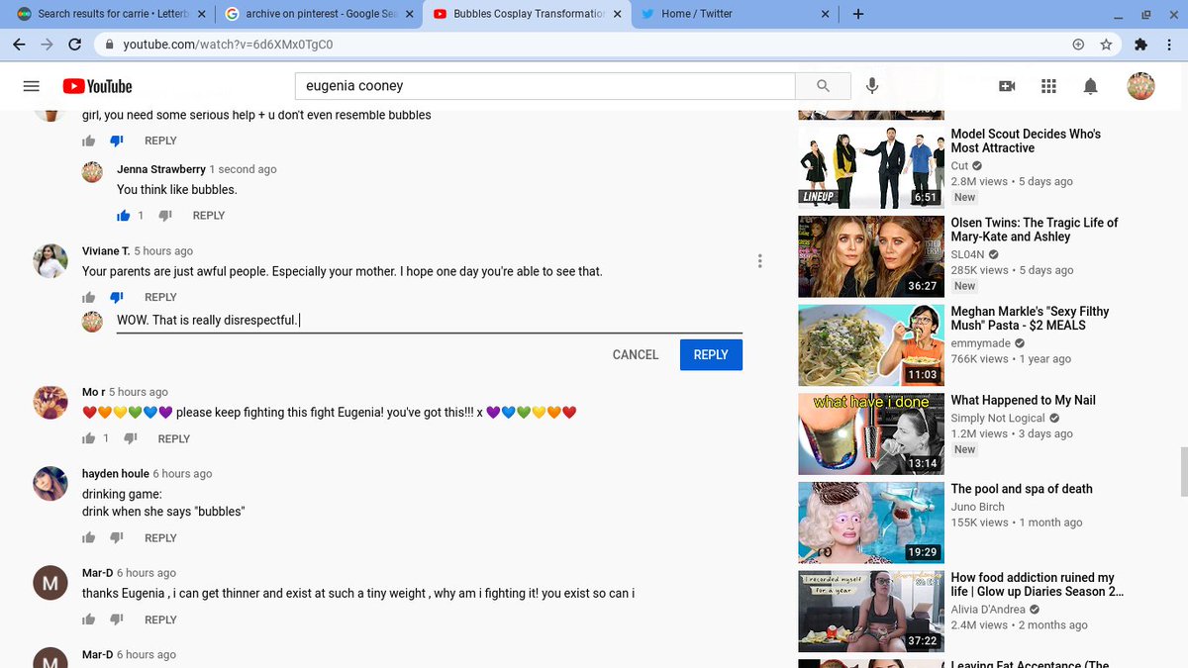Open the 'What Happened to My Nail' thumbnail
1188x668 pixels.
click(870, 433)
